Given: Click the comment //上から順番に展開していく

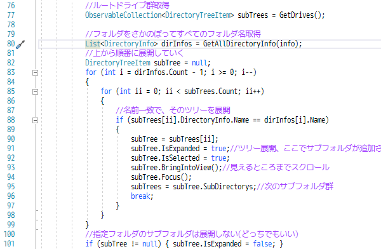Looking at the screenshot, I should (x=135, y=53).
